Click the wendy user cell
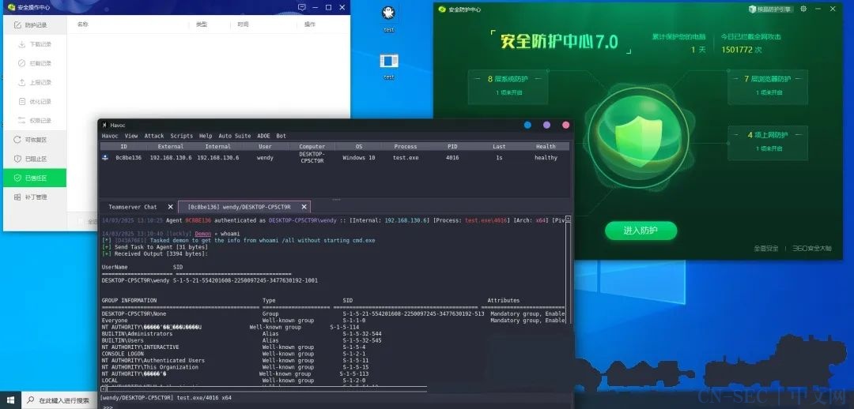 pyautogui.click(x=265, y=158)
